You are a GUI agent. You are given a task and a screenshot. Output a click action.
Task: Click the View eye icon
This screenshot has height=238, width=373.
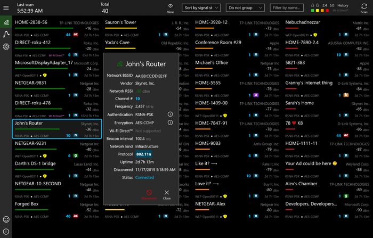point(171,8)
